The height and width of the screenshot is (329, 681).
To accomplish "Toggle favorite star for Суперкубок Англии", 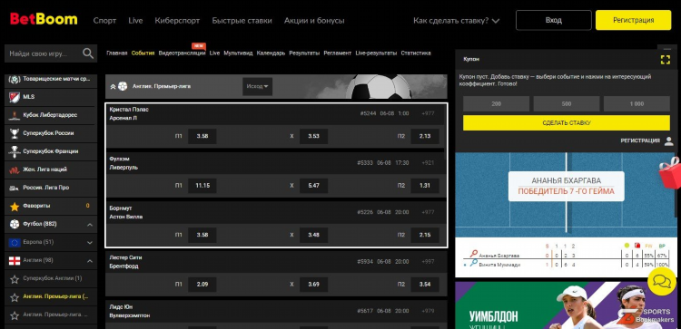I will pyautogui.click(x=15, y=279).
